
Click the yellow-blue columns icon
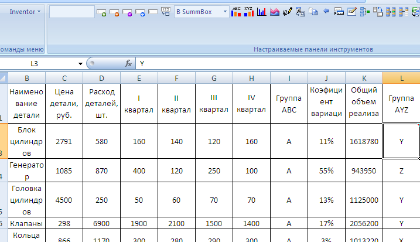click(391, 12)
